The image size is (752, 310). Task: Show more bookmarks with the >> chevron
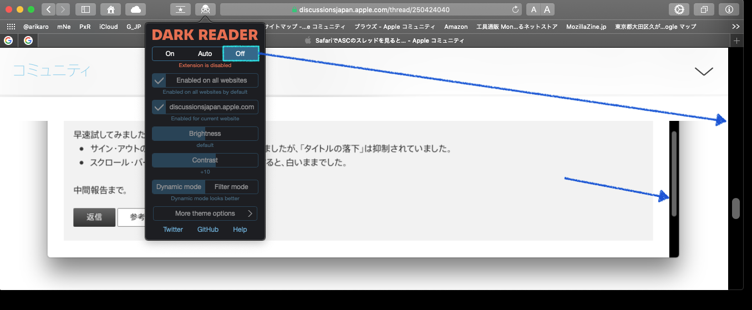click(736, 26)
